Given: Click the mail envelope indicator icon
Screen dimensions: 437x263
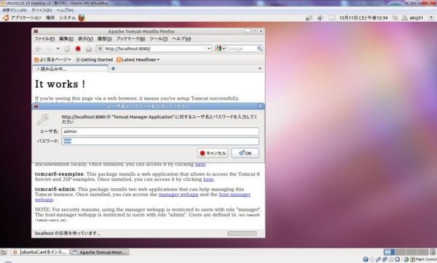Looking at the screenshot, I should pos(332,18).
